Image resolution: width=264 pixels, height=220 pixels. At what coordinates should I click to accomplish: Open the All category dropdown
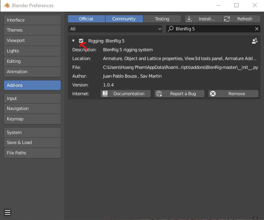coord(115,29)
